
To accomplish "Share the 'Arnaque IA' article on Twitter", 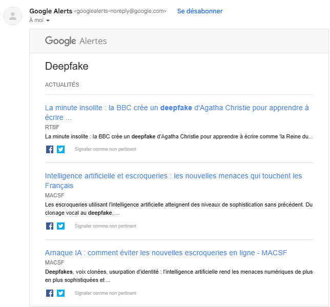I will 60,293.
